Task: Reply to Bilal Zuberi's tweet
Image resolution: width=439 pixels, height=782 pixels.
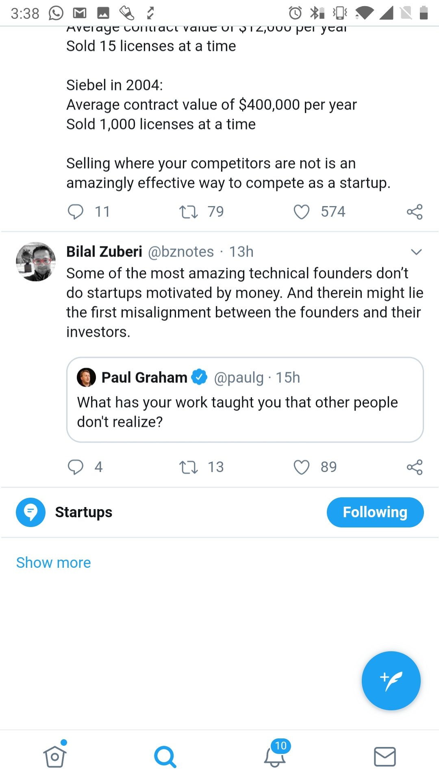Action: (76, 467)
